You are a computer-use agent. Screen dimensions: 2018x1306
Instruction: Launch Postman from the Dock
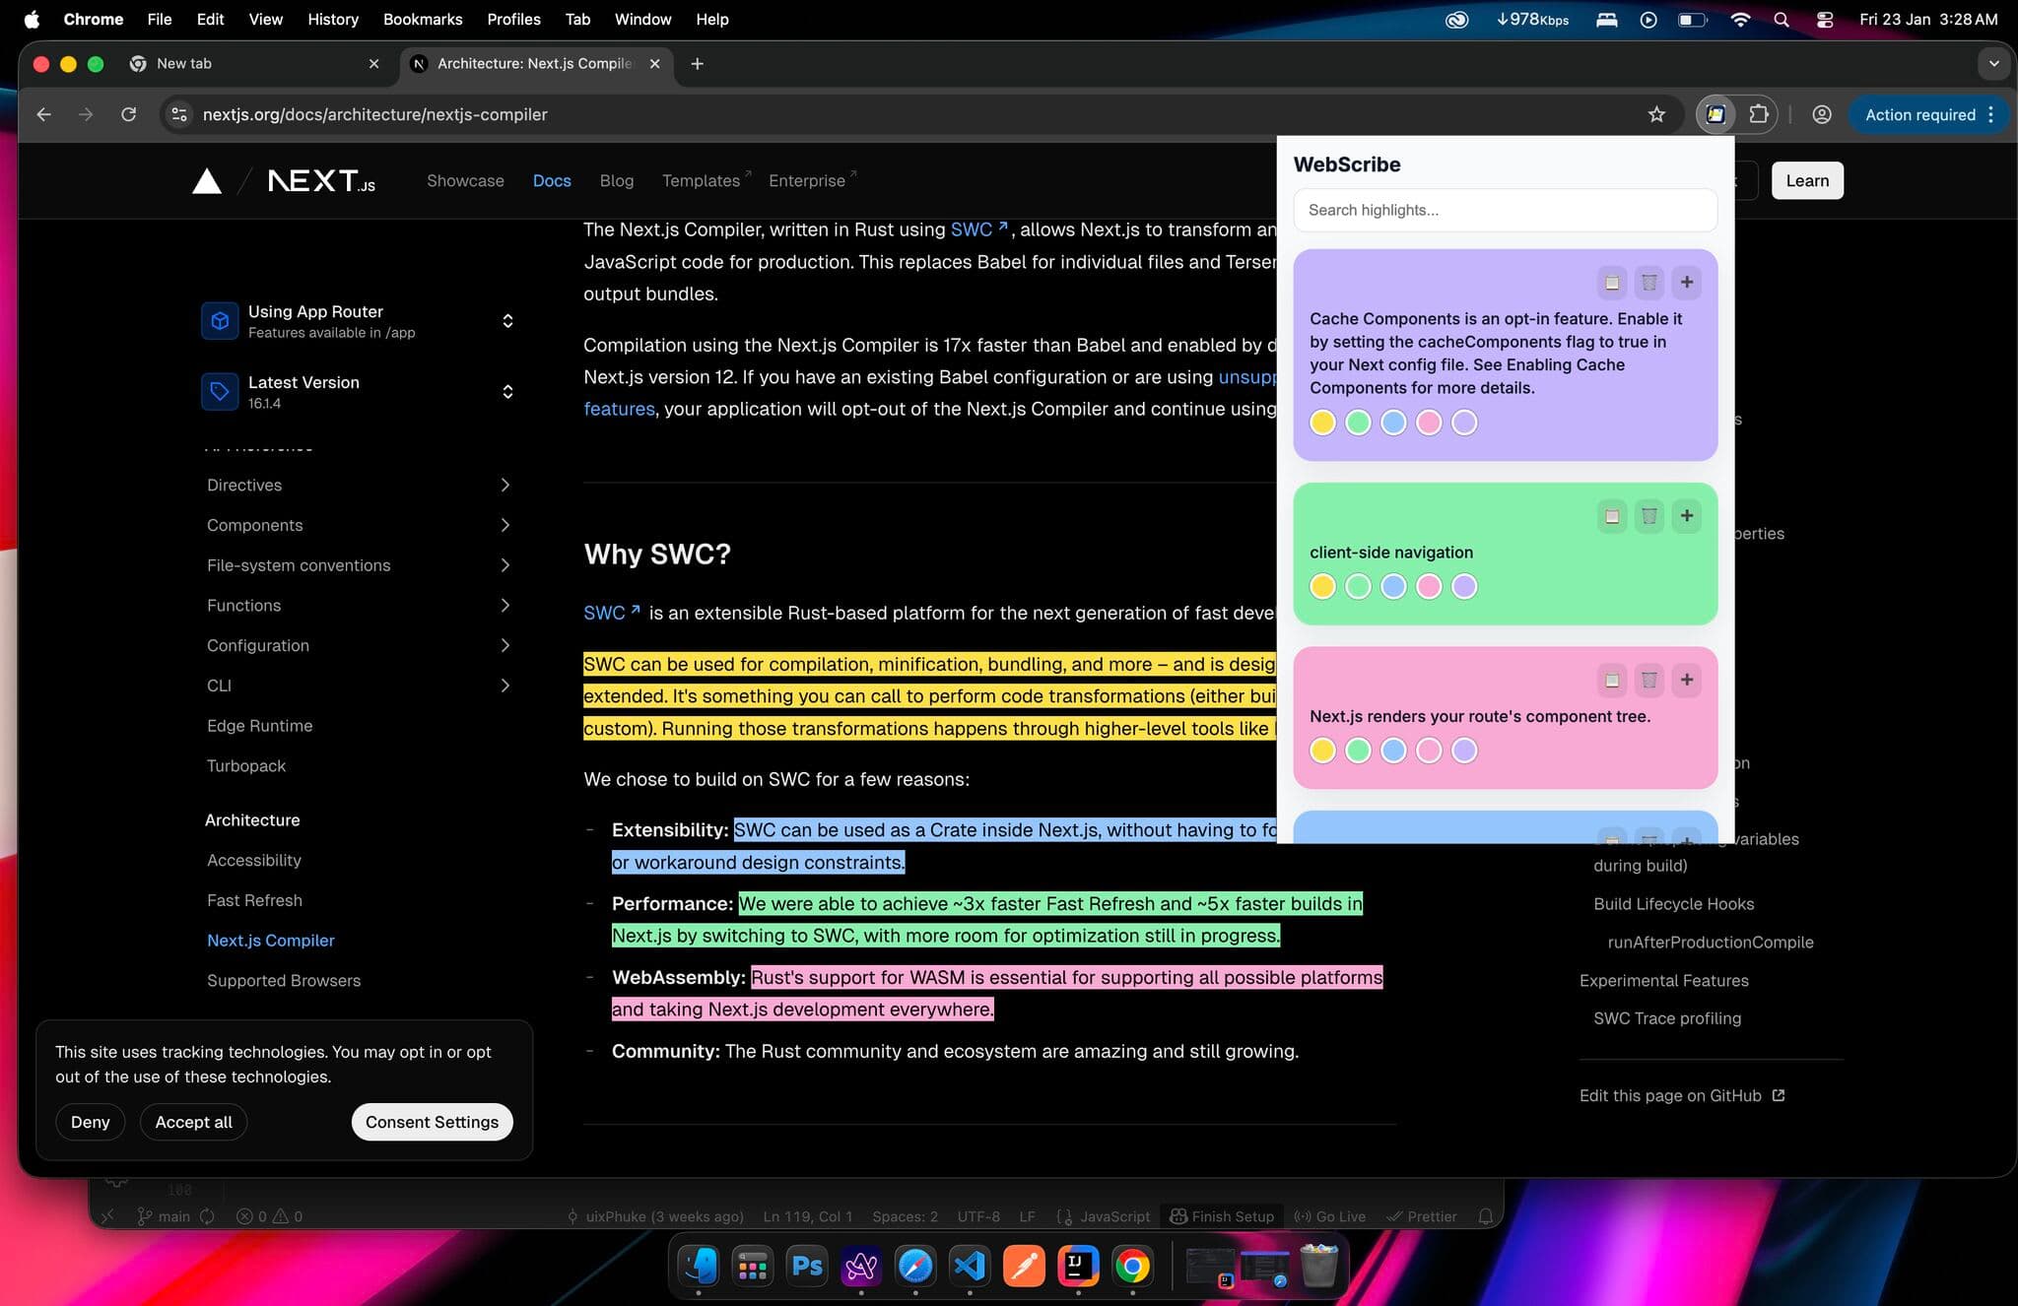point(1024,1266)
